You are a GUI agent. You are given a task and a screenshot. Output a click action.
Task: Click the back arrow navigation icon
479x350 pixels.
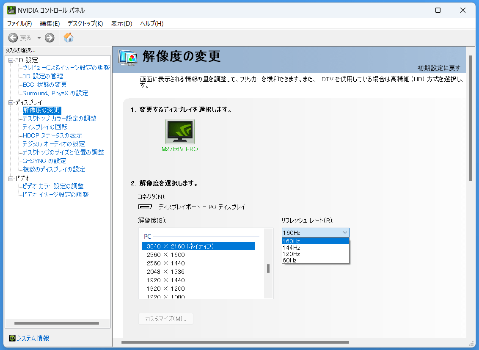coord(13,38)
